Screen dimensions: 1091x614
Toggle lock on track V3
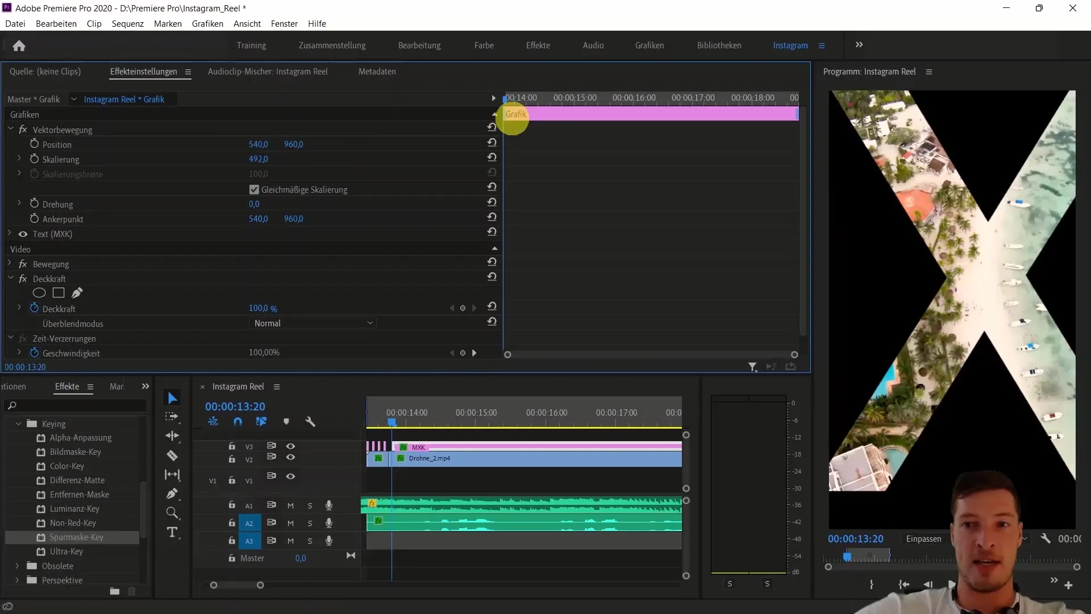[232, 446]
